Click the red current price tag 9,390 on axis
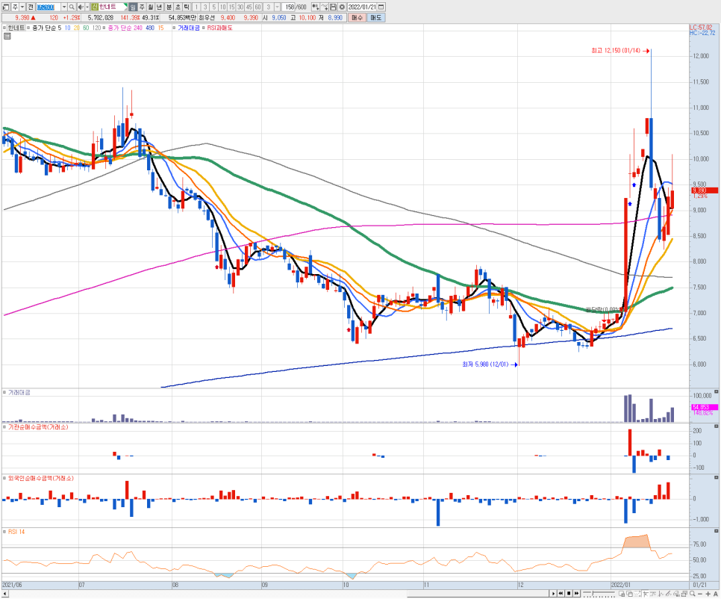The image size is (721, 599). point(705,190)
